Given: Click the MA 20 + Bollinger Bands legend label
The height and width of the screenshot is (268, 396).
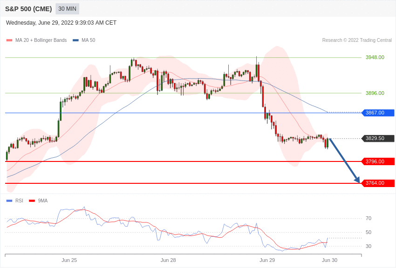Looking at the screenshot, I should click(41, 40).
